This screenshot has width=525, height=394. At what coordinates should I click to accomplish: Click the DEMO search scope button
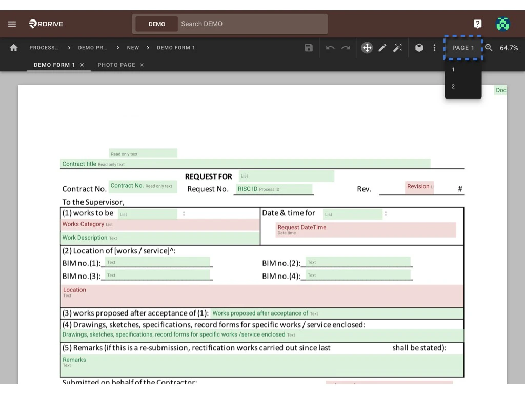tap(157, 24)
